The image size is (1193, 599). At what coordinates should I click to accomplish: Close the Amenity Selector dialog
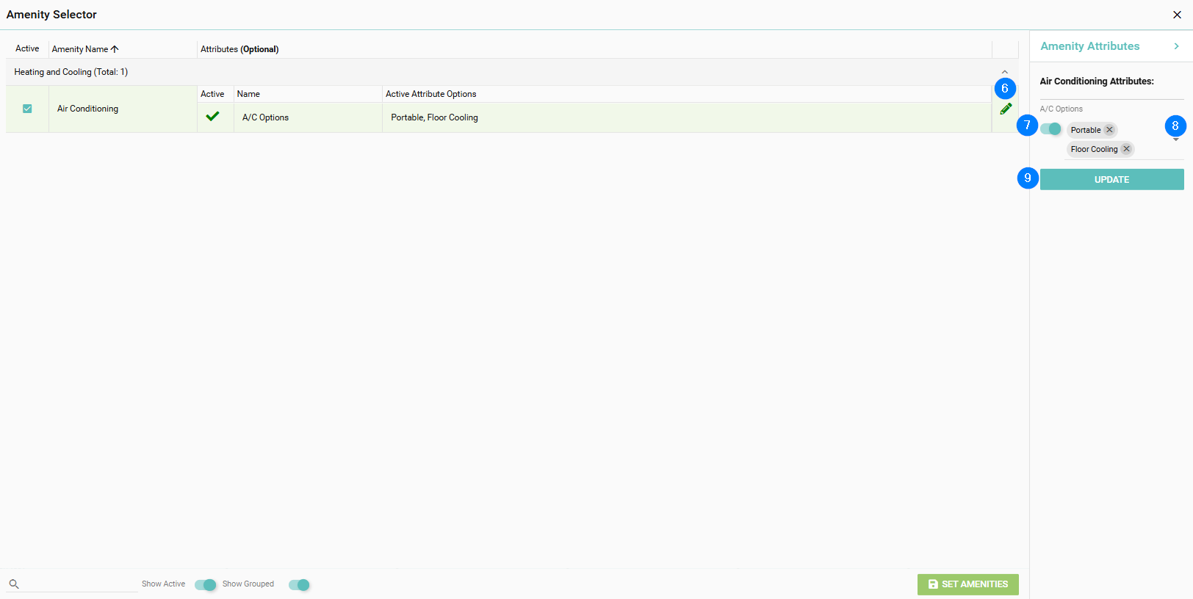(x=1177, y=15)
